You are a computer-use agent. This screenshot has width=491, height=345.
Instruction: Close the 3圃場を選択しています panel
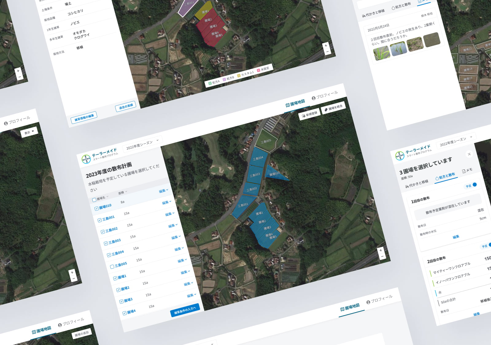(x=469, y=154)
